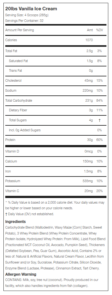The height and width of the screenshot is (295, 112).
Task: Click the Incl. 0g Added Sugars line
Action: coord(25,130)
